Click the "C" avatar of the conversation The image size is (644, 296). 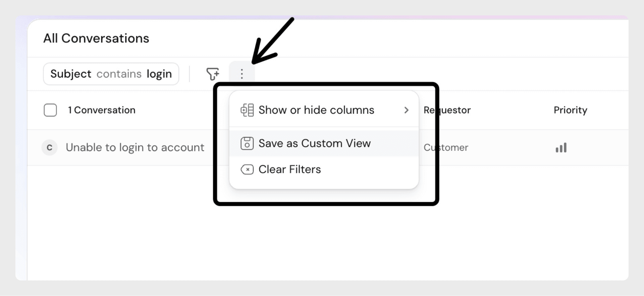(x=50, y=148)
